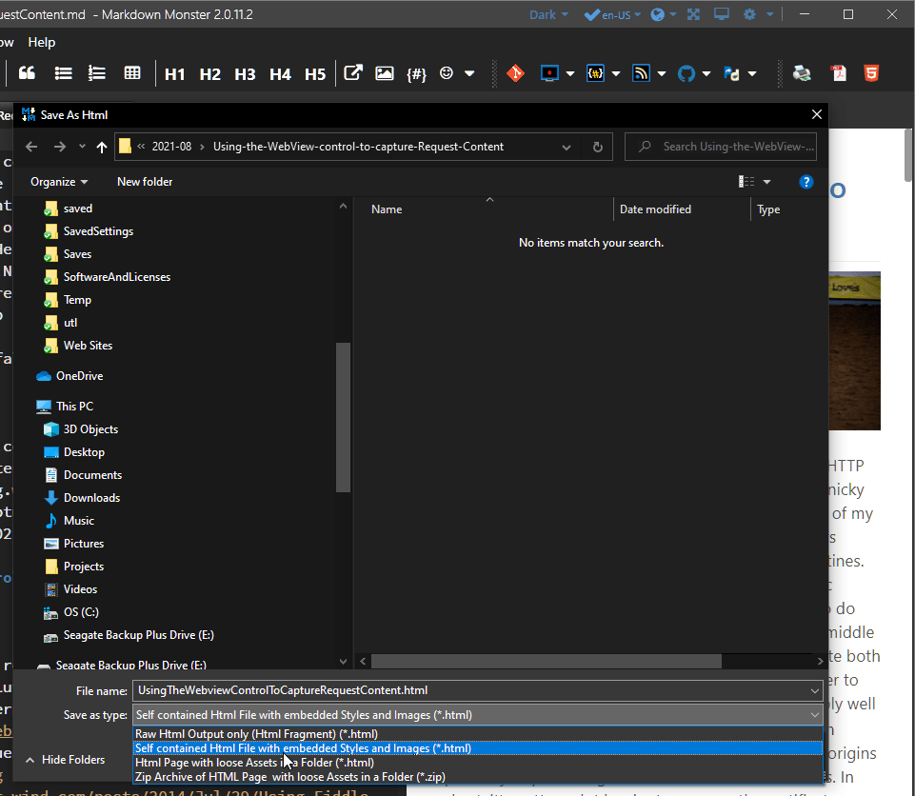
Task: Click the presentation mode monitor icon
Action: pyautogui.click(x=722, y=14)
